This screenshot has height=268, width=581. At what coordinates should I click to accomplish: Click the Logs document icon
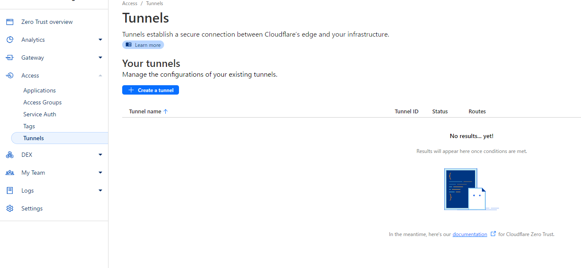(10, 190)
